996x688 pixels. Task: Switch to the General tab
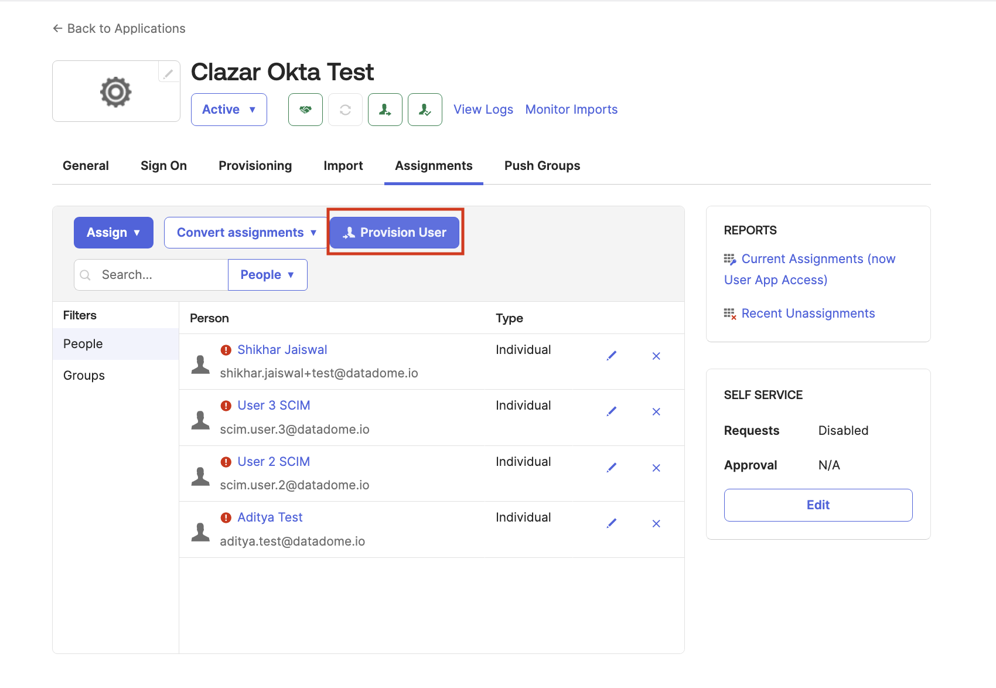tap(86, 166)
